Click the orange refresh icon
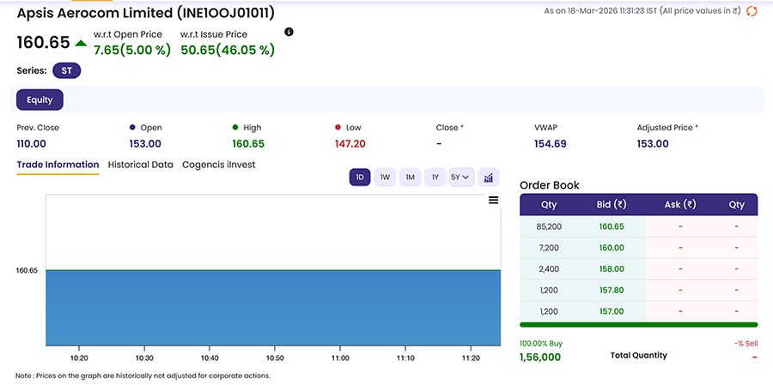This screenshot has width=773, height=385. (752, 11)
